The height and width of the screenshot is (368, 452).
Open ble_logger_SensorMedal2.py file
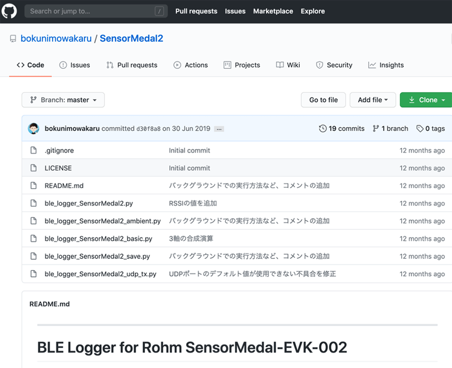pyautogui.click(x=89, y=204)
